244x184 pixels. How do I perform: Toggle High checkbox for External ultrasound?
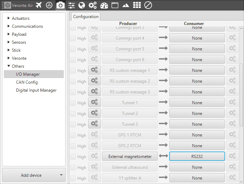tap(73, 168)
